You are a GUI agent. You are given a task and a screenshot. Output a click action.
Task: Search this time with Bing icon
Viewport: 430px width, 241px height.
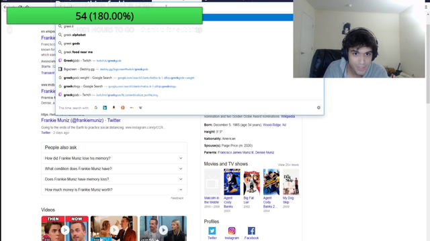[105, 108]
